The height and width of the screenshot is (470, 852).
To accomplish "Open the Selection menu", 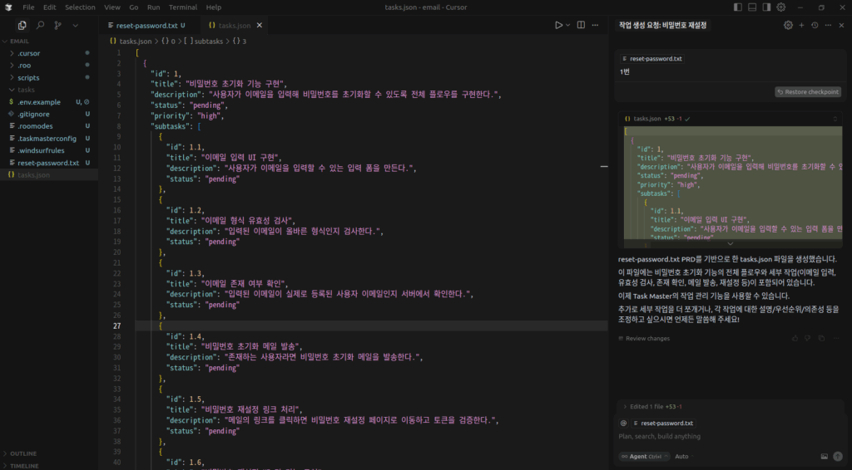I will pos(80,7).
